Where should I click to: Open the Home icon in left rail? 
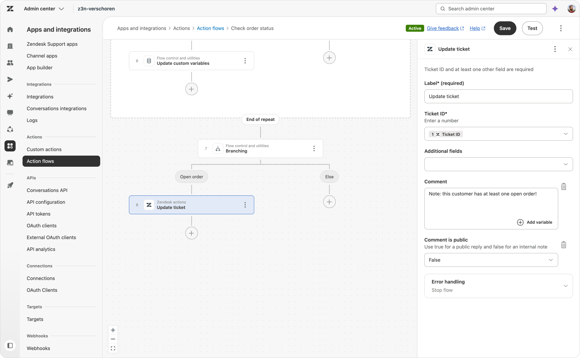point(10,29)
